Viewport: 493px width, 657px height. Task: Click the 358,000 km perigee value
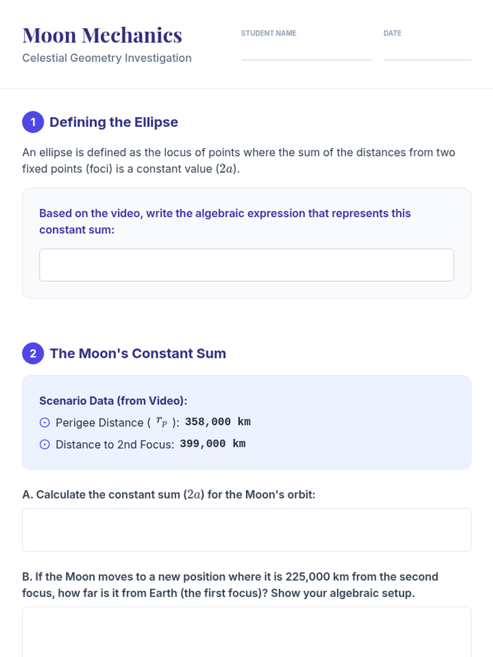click(x=218, y=422)
